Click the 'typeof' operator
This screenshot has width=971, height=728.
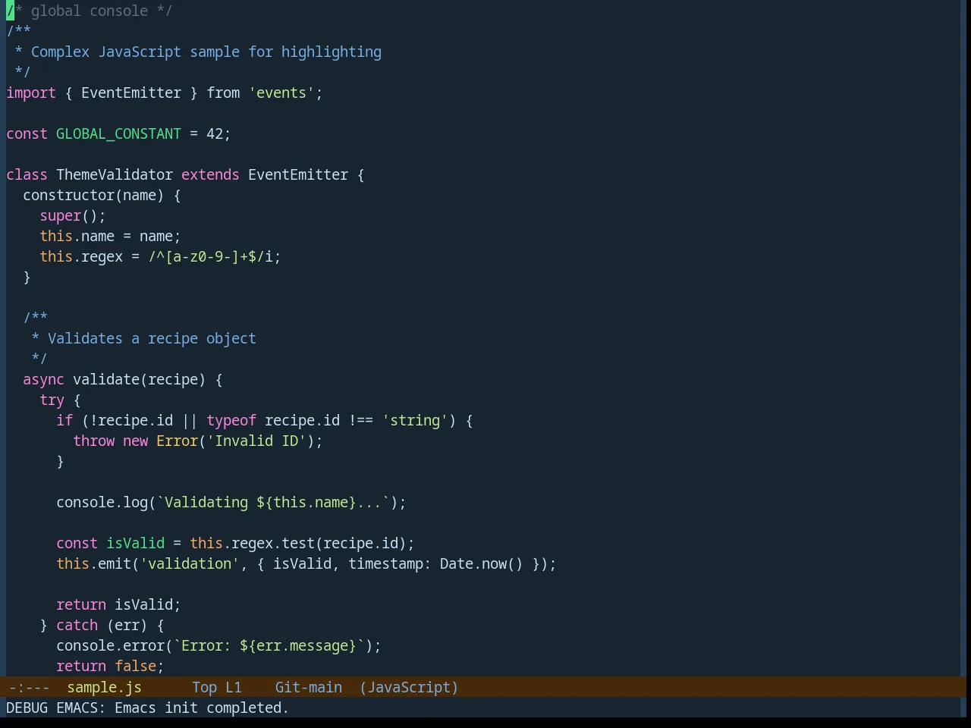(x=231, y=420)
